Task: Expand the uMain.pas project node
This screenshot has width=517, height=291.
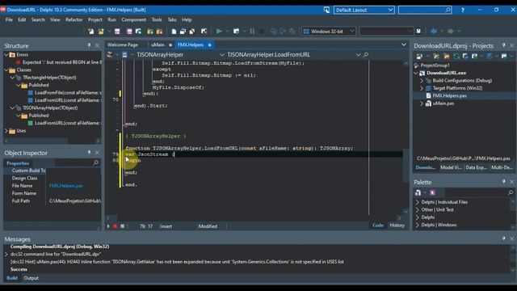Action: click(x=422, y=103)
